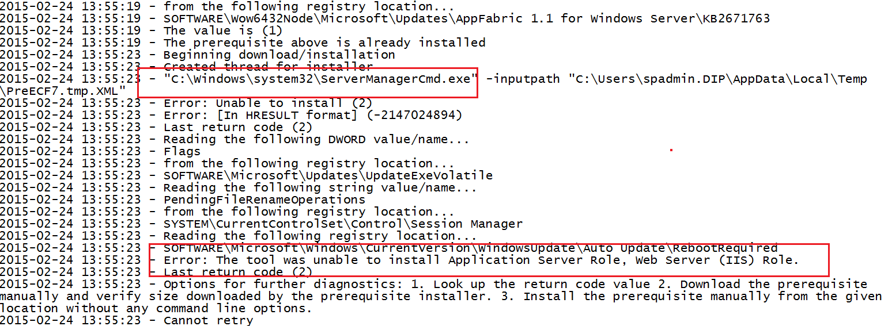Screen dimensions: 892x326
Task: Click the 'Beginning download/installation' line
Action: tap(279, 55)
